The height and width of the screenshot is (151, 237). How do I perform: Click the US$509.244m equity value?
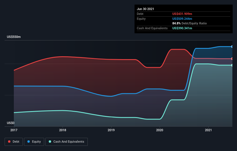pos(182,19)
